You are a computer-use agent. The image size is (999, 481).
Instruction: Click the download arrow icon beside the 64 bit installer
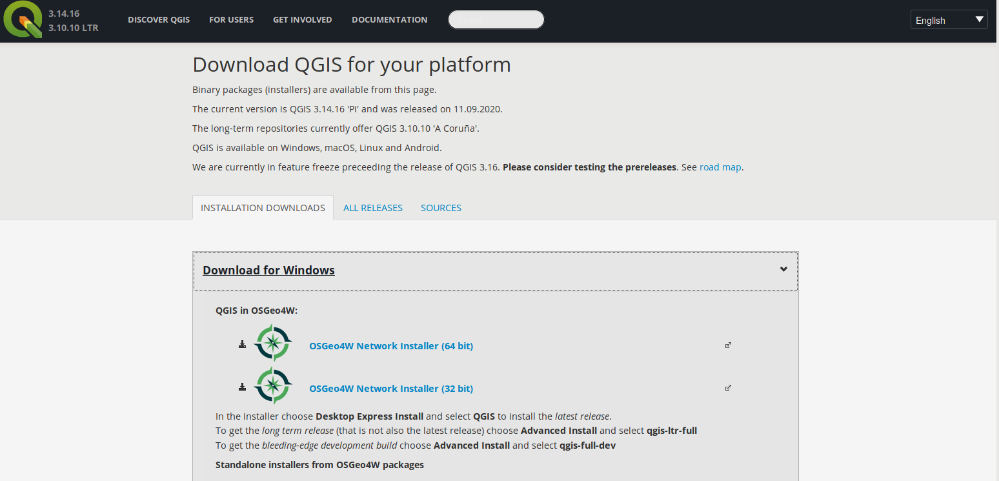pos(242,344)
